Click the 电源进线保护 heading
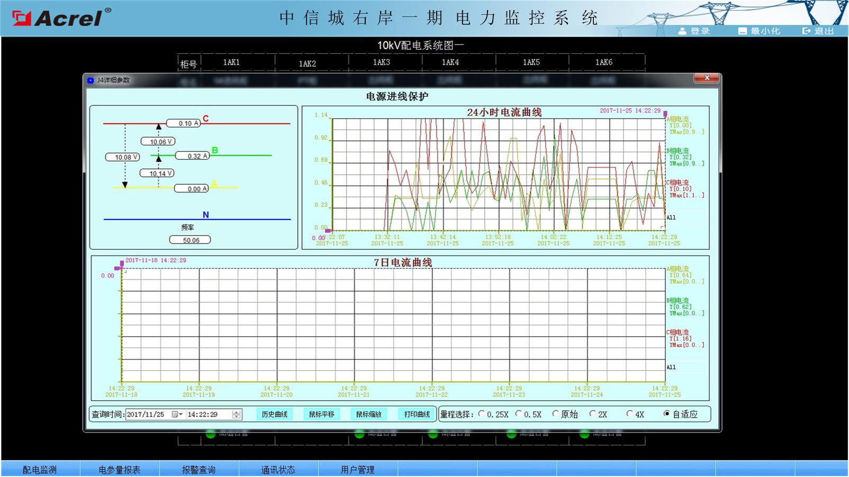 tap(398, 96)
